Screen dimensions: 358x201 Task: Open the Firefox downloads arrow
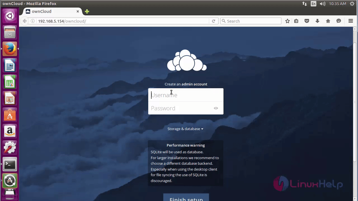click(317, 21)
